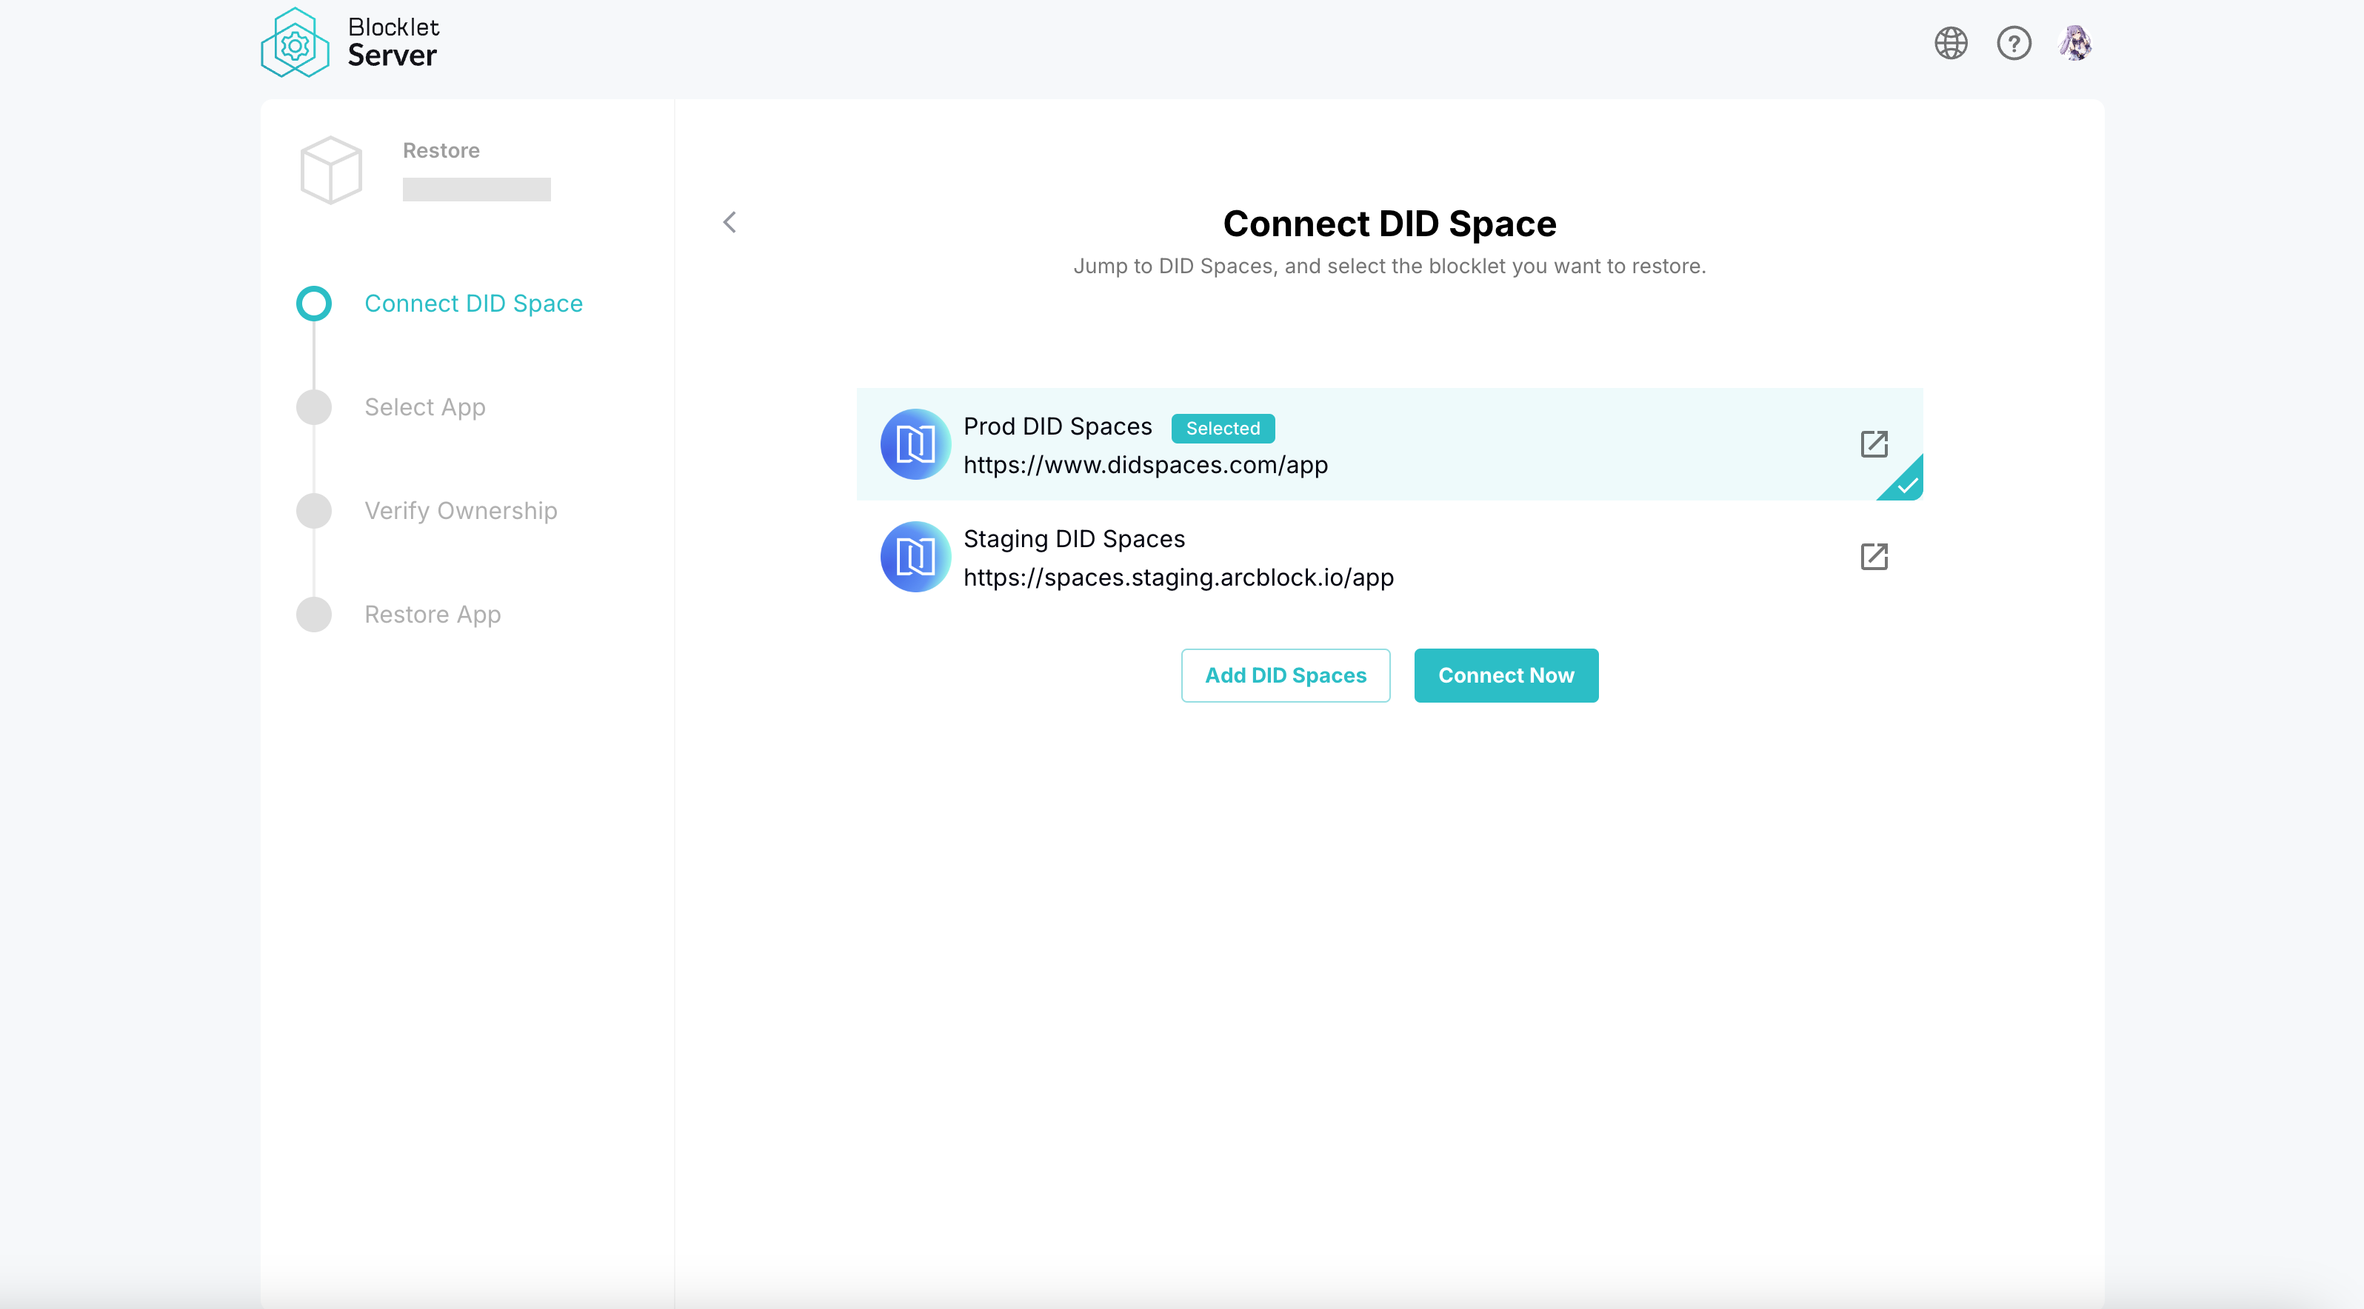Open the help question mark icon
This screenshot has width=2364, height=1309.
pyautogui.click(x=2014, y=43)
